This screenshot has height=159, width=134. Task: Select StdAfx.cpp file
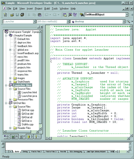[x=27, y=125]
